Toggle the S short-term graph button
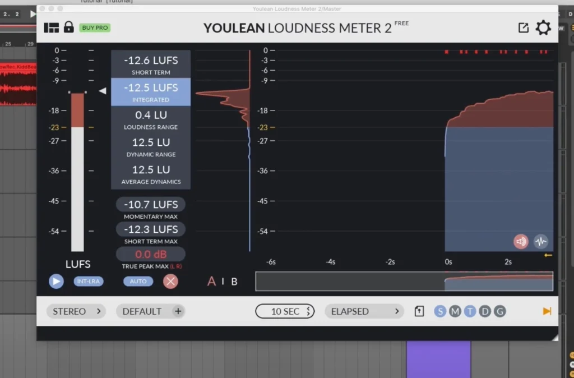 (x=440, y=311)
